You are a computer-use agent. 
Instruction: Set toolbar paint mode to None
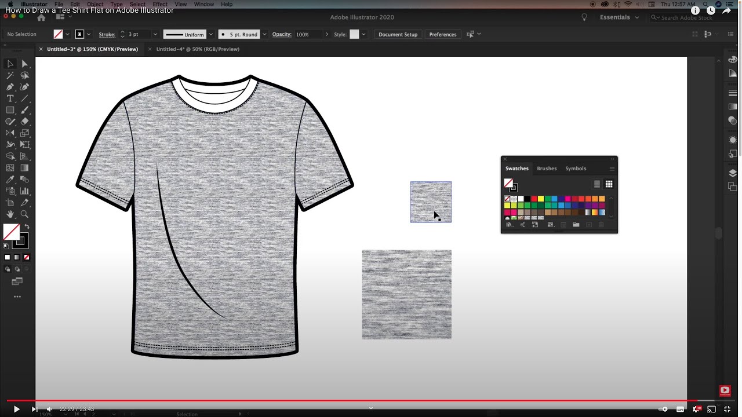coord(26,257)
